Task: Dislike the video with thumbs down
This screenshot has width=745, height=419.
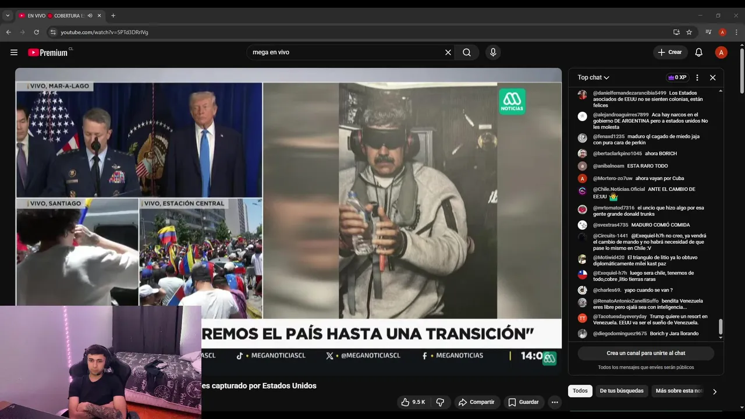Action: (440, 402)
